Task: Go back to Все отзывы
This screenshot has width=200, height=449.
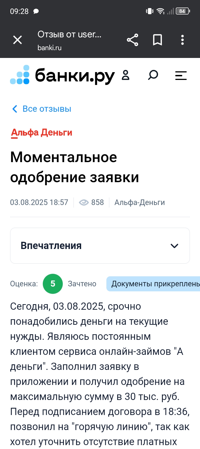Action: point(47,109)
